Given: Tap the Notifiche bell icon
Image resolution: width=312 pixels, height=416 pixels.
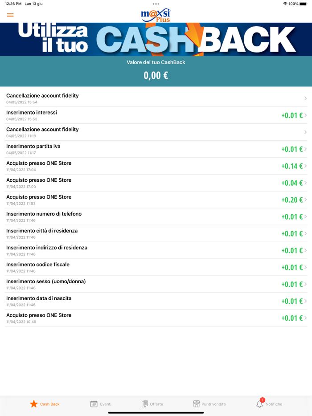Looking at the screenshot, I should [259, 404].
